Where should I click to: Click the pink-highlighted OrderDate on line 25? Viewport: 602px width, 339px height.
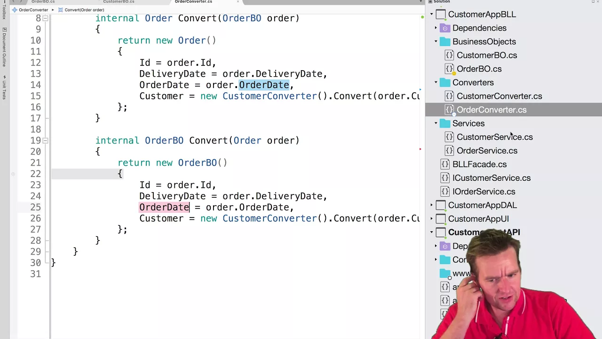tap(164, 207)
